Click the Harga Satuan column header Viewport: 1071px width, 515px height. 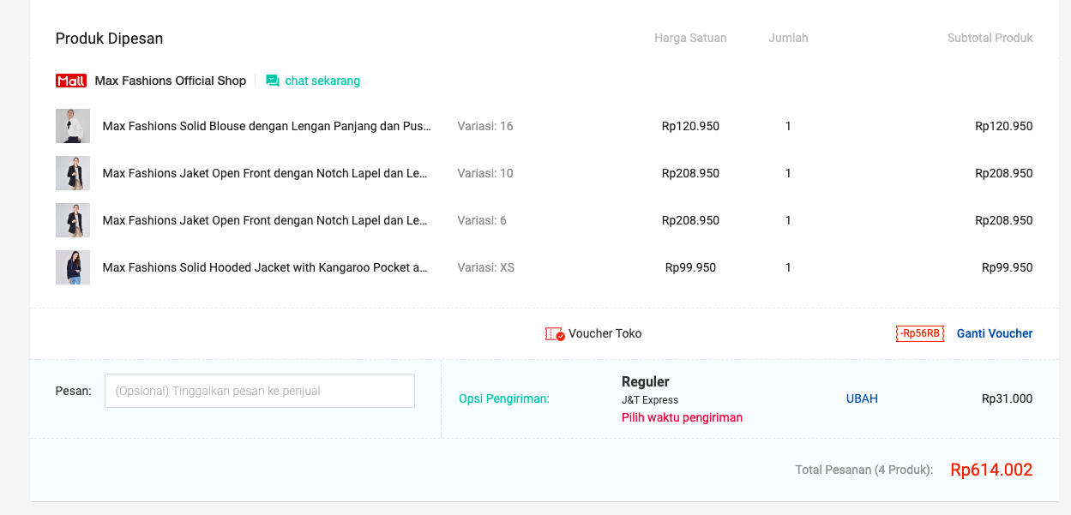click(x=690, y=38)
